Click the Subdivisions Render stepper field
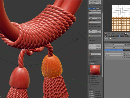The height and width of the screenshot is (98, 130). point(114,56)
